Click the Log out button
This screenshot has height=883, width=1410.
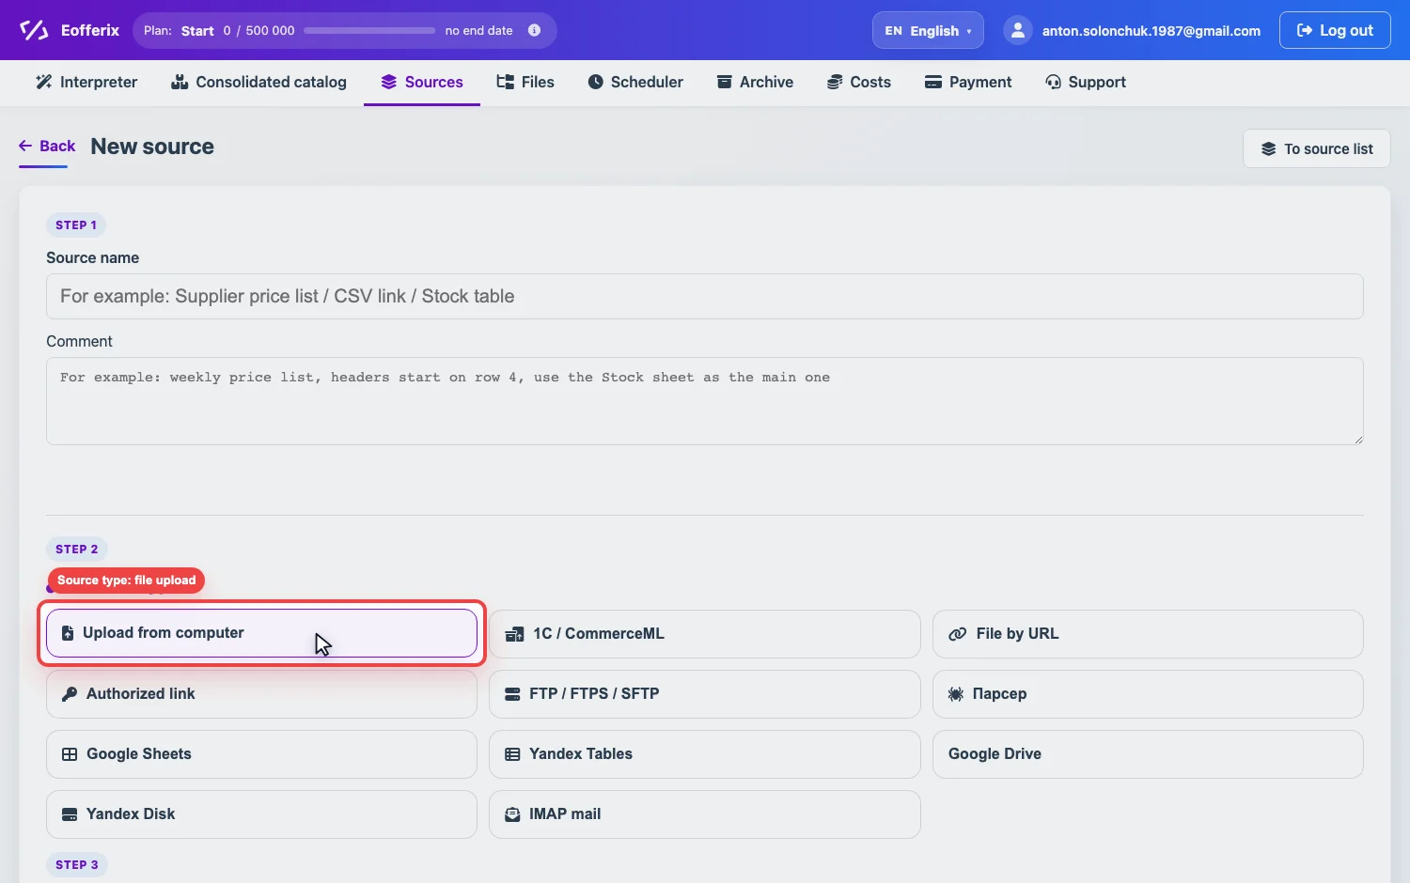pos(1335,30)
